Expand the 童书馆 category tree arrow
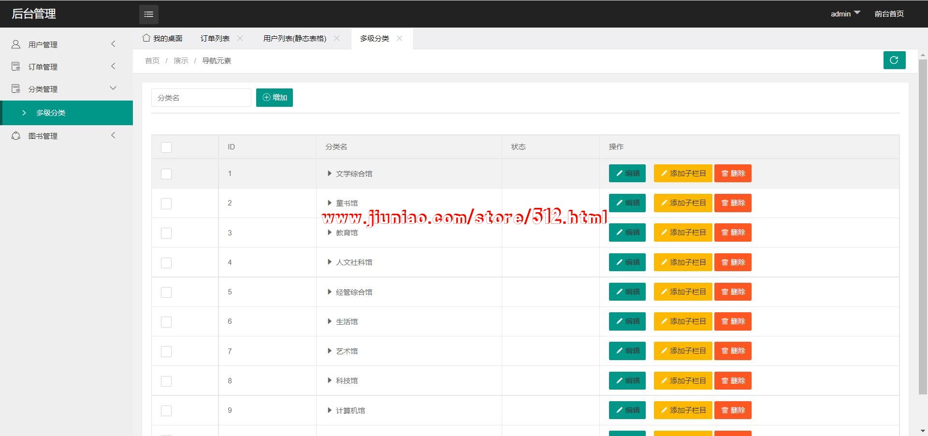Viewport: 928px width, 436px height. click(x=329, y=203)
